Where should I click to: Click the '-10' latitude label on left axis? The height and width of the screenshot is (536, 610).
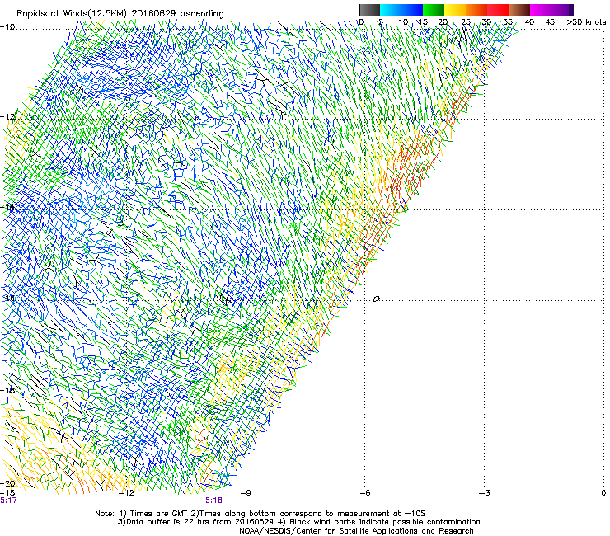[x=7, y=26]
